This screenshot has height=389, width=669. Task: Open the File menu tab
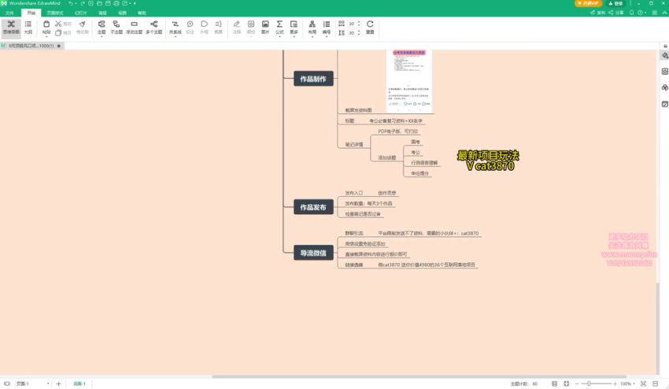click(x=9, y=13)
